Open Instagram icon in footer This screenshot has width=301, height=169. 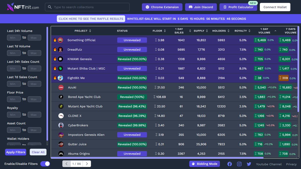coord(239,164)
